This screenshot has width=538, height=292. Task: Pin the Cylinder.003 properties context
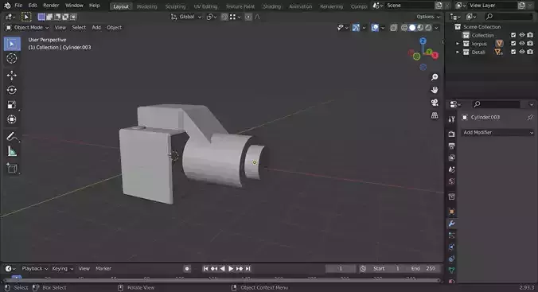pos(530,117)
